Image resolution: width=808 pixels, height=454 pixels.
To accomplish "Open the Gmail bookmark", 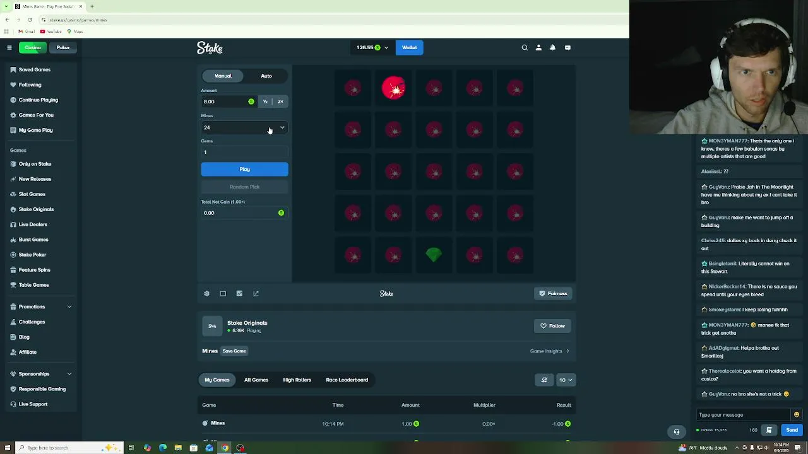I will pyautogui.click(x=26, y=32).
